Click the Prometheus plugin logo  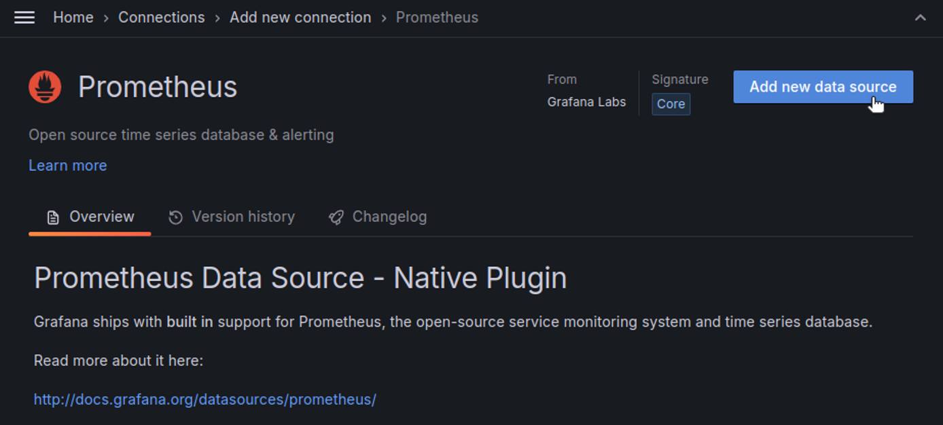pos(45,86)
